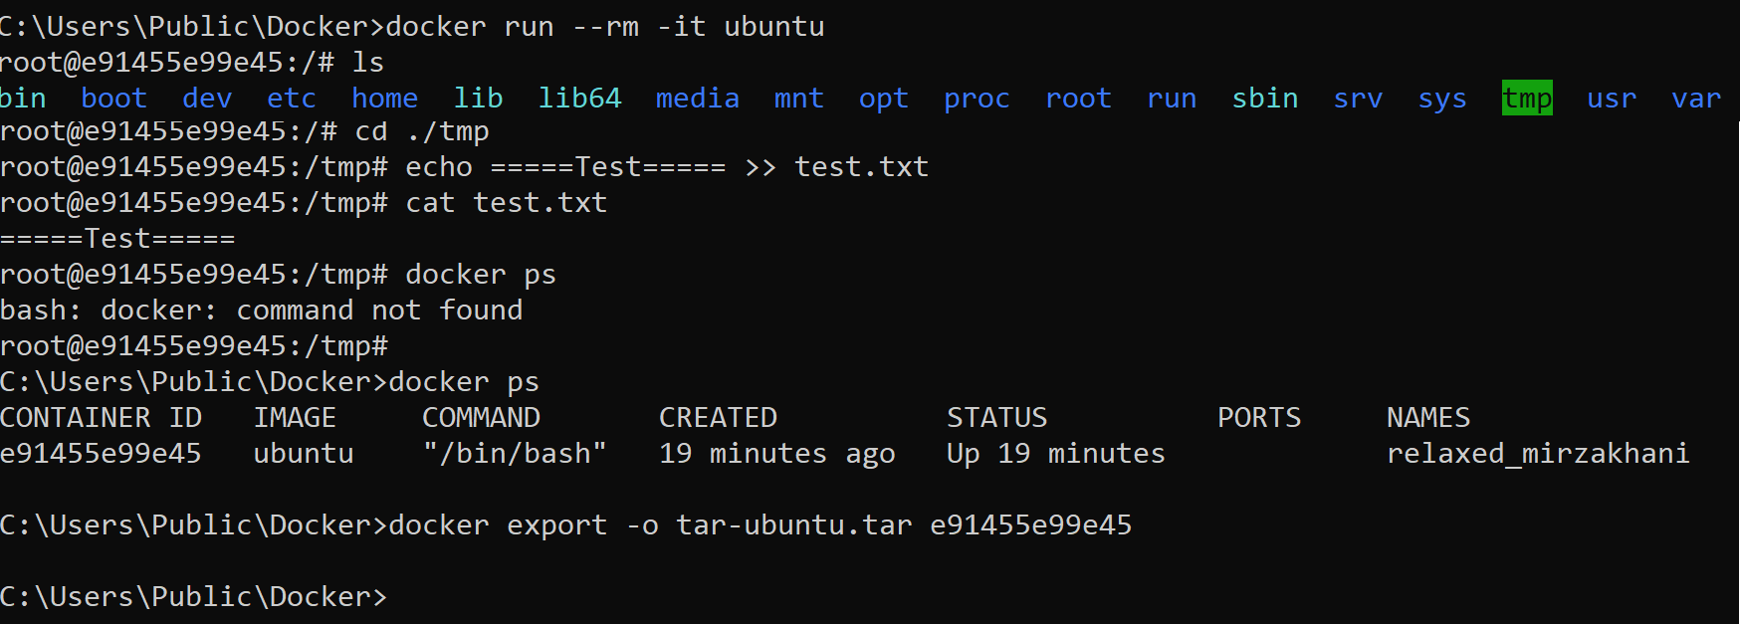The width and height of the screenshot is (1740, 624).
Task: Select the container name relaxed_mirzakhani
Action: point(1537,454)
